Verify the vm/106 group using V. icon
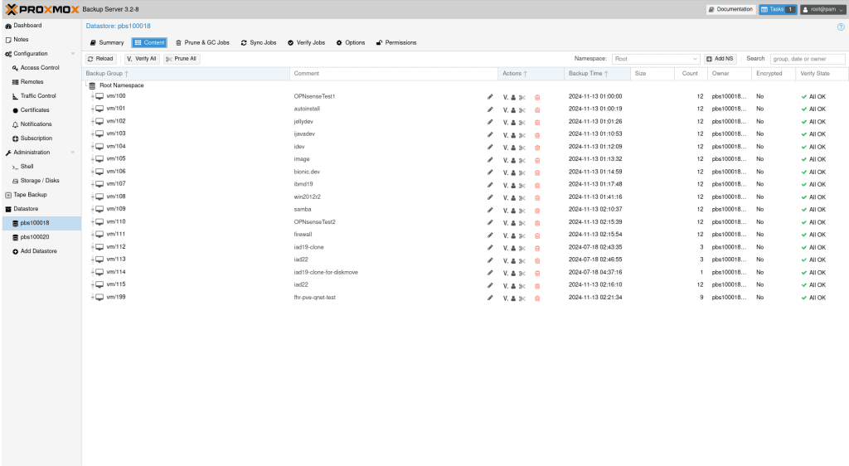 (x=505, y=172)
